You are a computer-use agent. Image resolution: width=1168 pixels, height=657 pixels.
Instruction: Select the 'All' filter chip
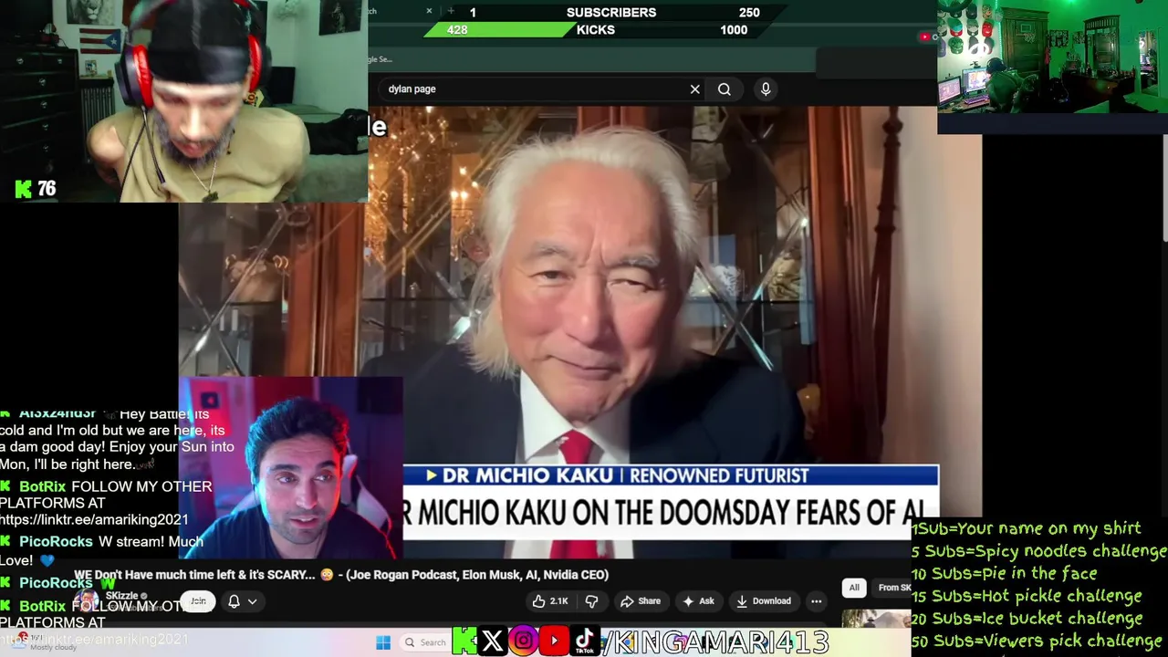pyautogui.click(x=854, y=588)
